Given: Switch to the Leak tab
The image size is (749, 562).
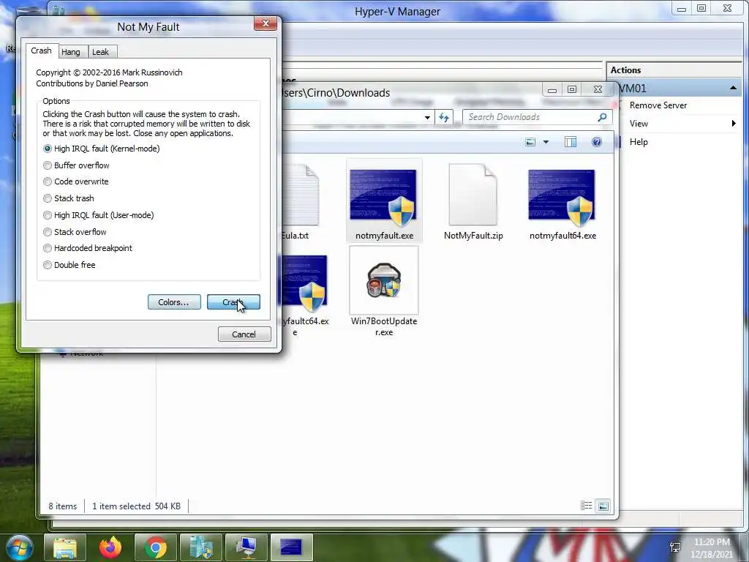Looking at the screenshot, I should pyautogui.click(x=101, y=52).
